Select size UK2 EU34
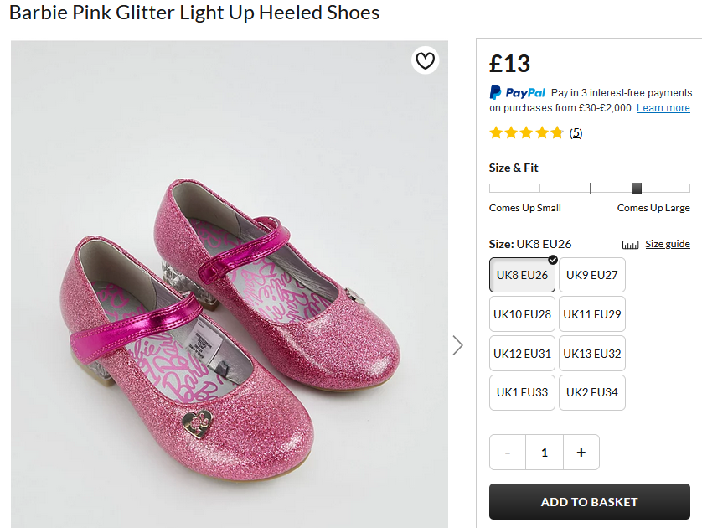The width and height of the screenshot is (702, 528). (591, 392)
